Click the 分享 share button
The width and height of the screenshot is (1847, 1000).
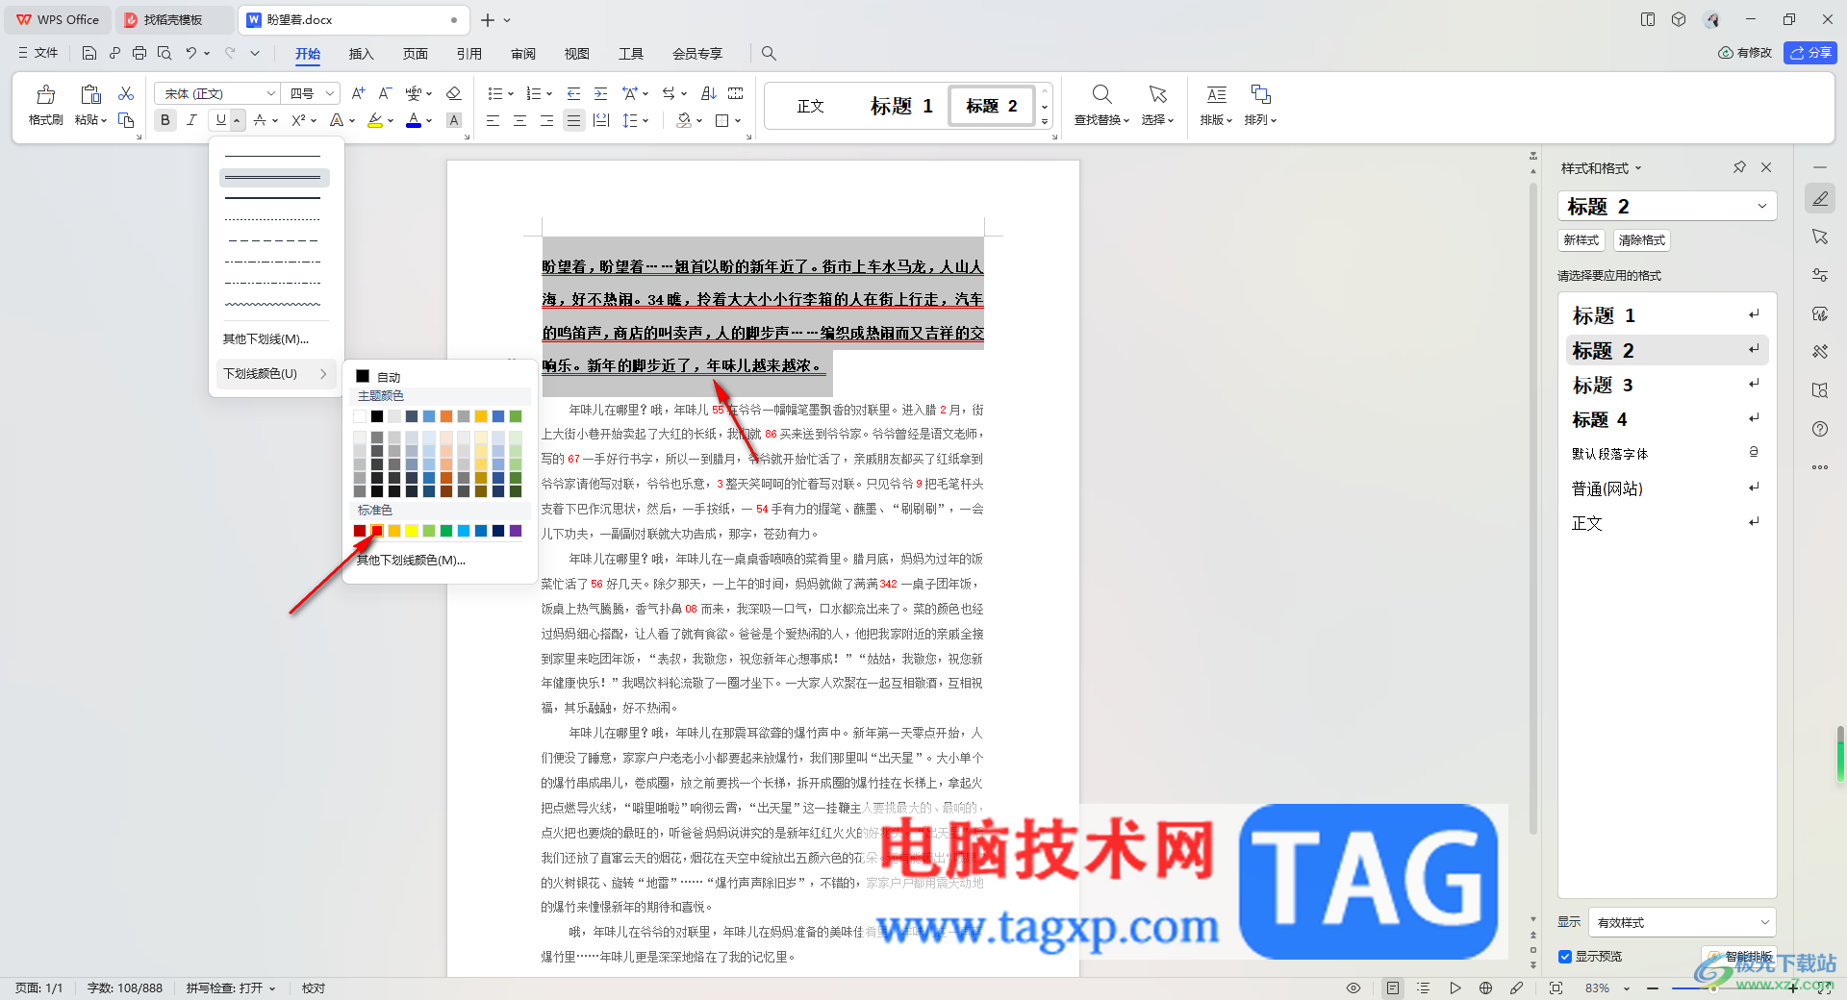point(1810,53)
